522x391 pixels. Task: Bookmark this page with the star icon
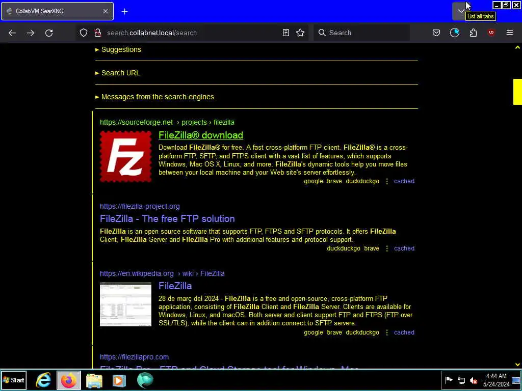click(300, 33)
